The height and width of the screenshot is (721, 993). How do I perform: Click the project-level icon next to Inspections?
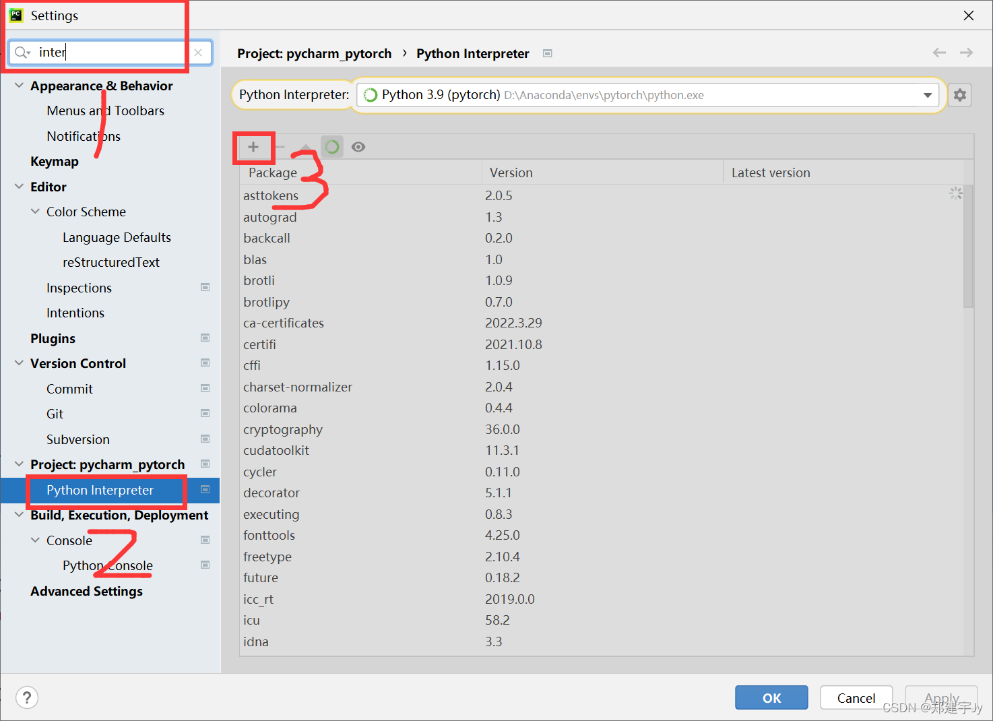(205, 287)
